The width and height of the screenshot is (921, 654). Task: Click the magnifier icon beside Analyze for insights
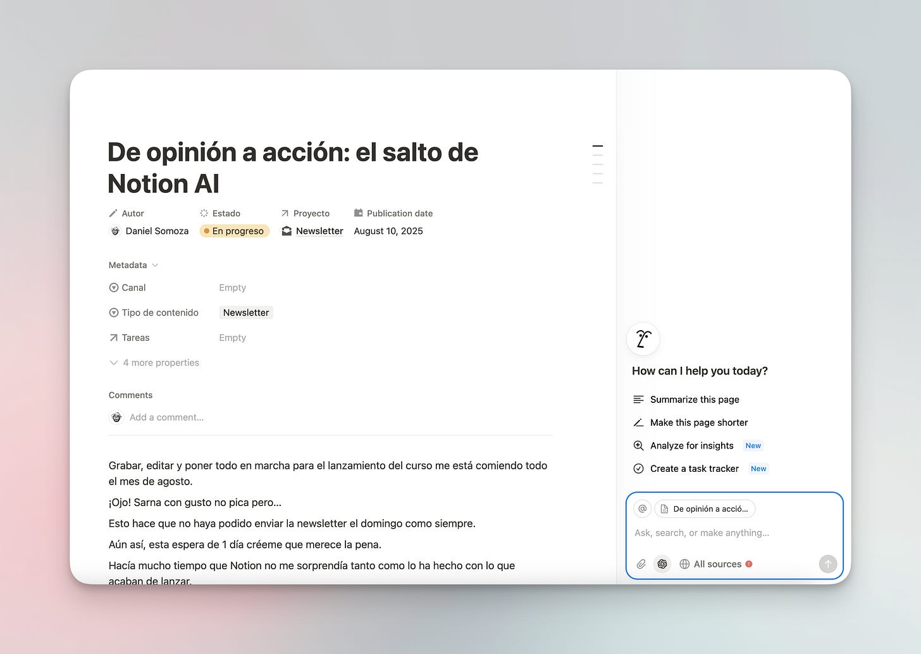[638, 446]
